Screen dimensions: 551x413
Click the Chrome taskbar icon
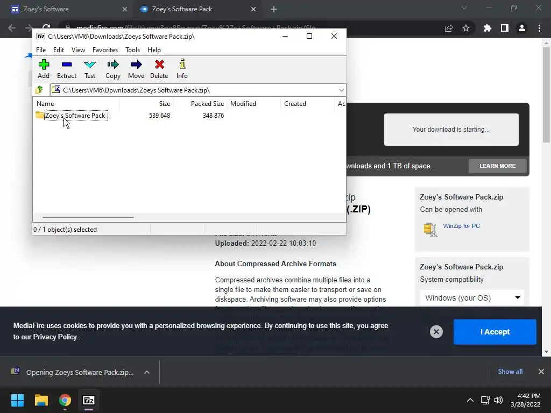(x=65, y=400)
